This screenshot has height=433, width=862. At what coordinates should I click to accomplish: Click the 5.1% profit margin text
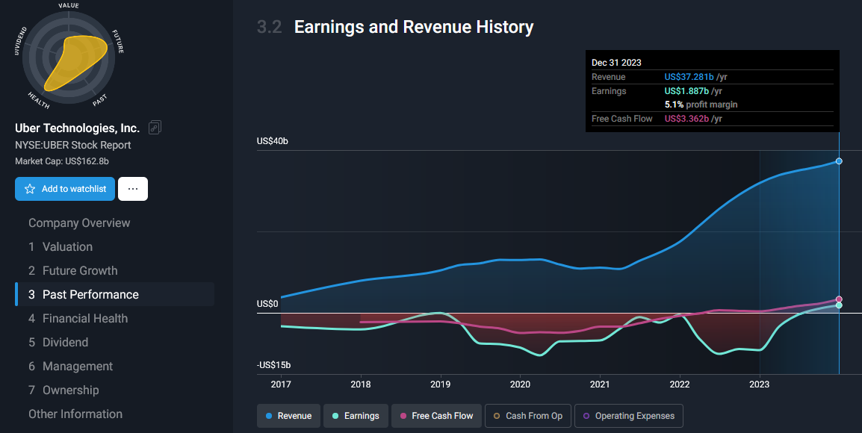coord(701,105)
